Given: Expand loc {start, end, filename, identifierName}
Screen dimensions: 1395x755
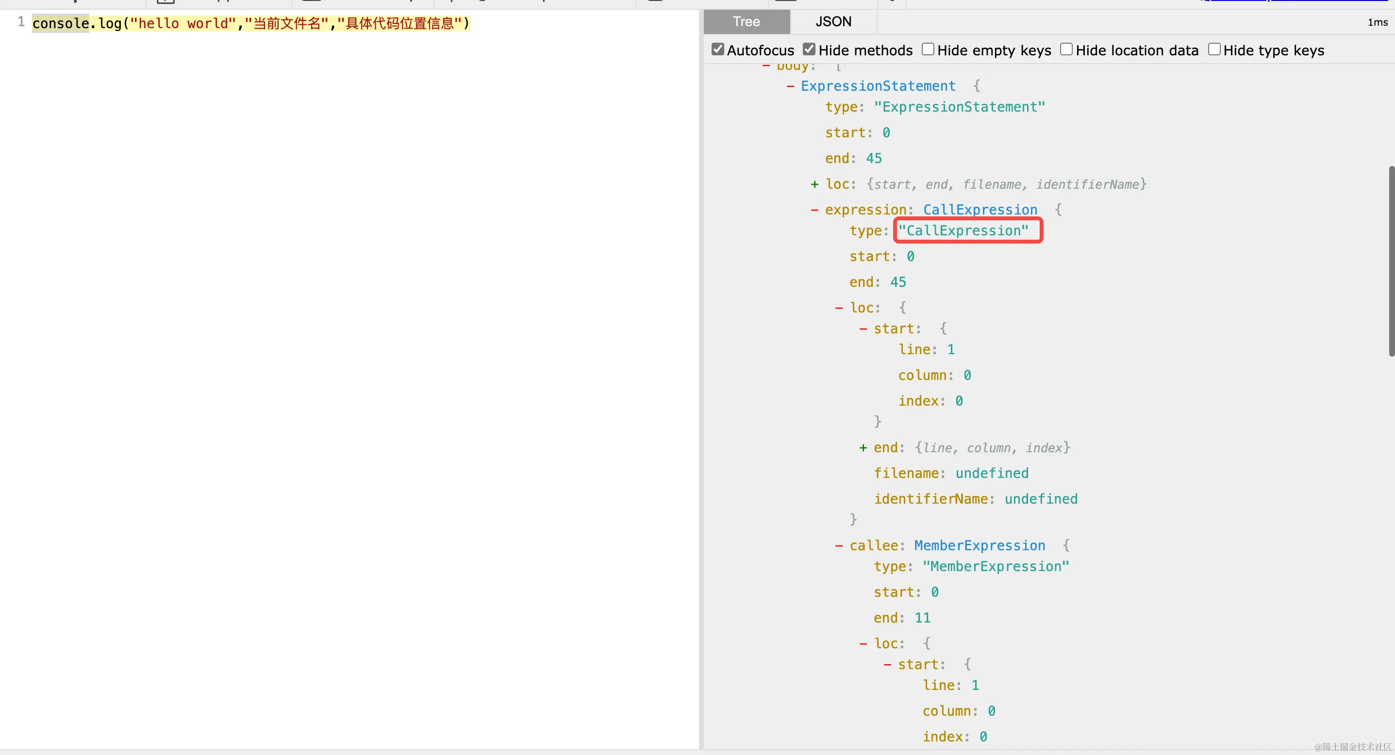Looking at the screenshot, I should pos(814,184).
